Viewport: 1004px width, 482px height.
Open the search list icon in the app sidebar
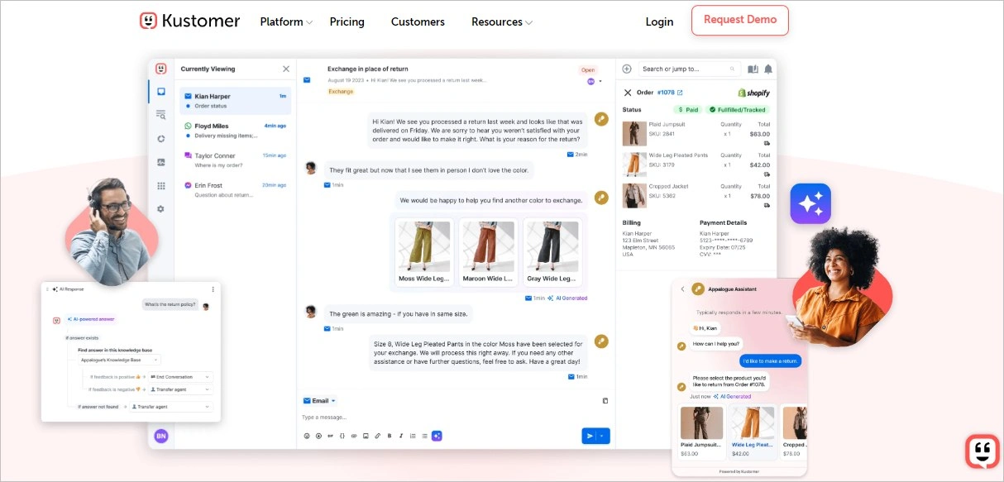coord(161,115)
